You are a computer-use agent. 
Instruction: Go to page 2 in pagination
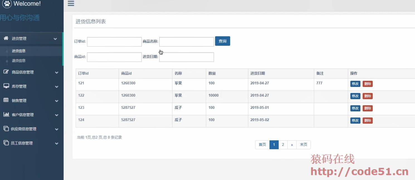(x=283, y=145)
